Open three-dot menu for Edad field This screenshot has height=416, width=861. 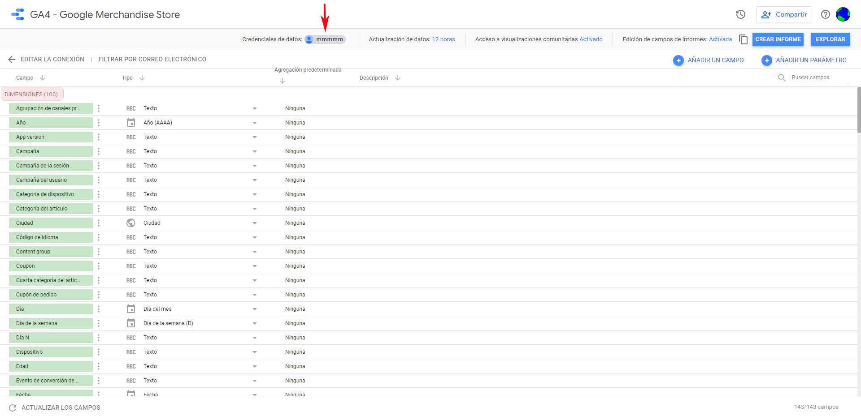[99, 366]
